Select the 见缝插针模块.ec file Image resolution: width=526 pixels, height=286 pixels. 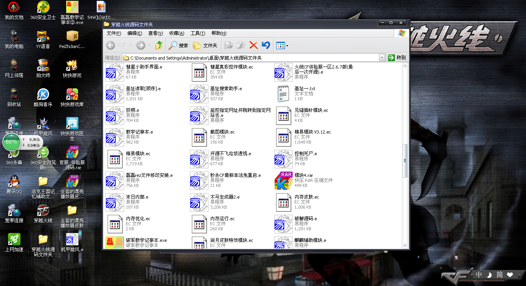301,115
